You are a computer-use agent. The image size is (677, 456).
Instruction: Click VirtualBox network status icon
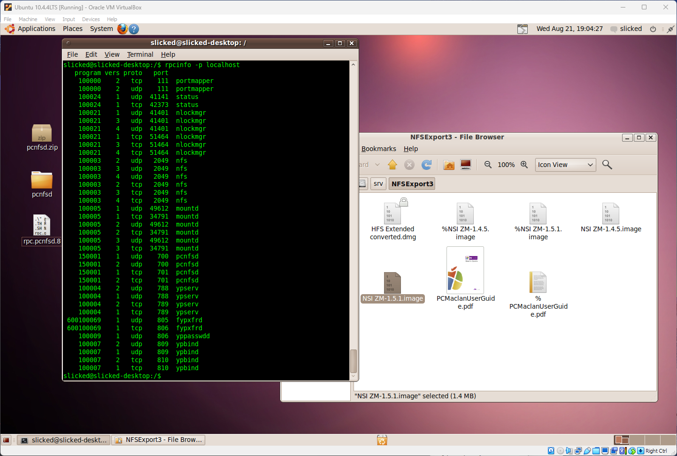tap(578, 451)
